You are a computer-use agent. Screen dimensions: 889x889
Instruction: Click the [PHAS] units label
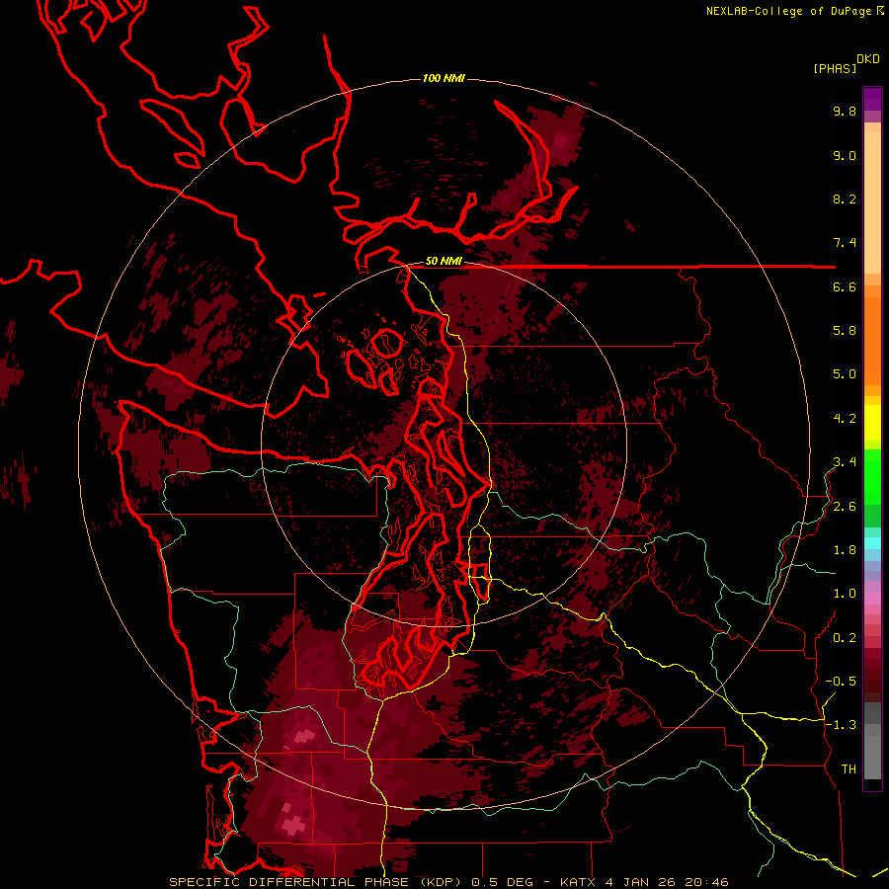click(x=835, y=69)
